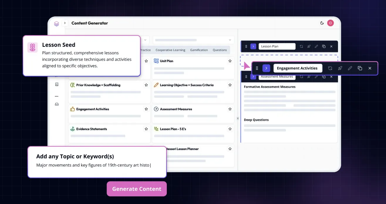
Task: Select the Questions tab
Action: click(220, 50)
